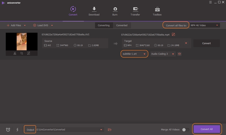This screenshot has height=135, width=226.
Task: Click the red edit filename pencil icon
Action: pyautogui.click(x=173, y=34)
